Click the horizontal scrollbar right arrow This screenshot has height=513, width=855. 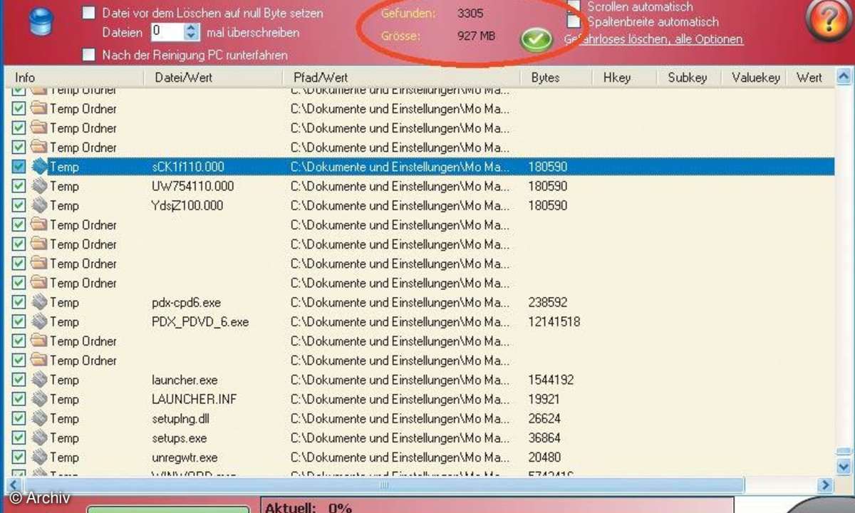[x=826, y=485]
